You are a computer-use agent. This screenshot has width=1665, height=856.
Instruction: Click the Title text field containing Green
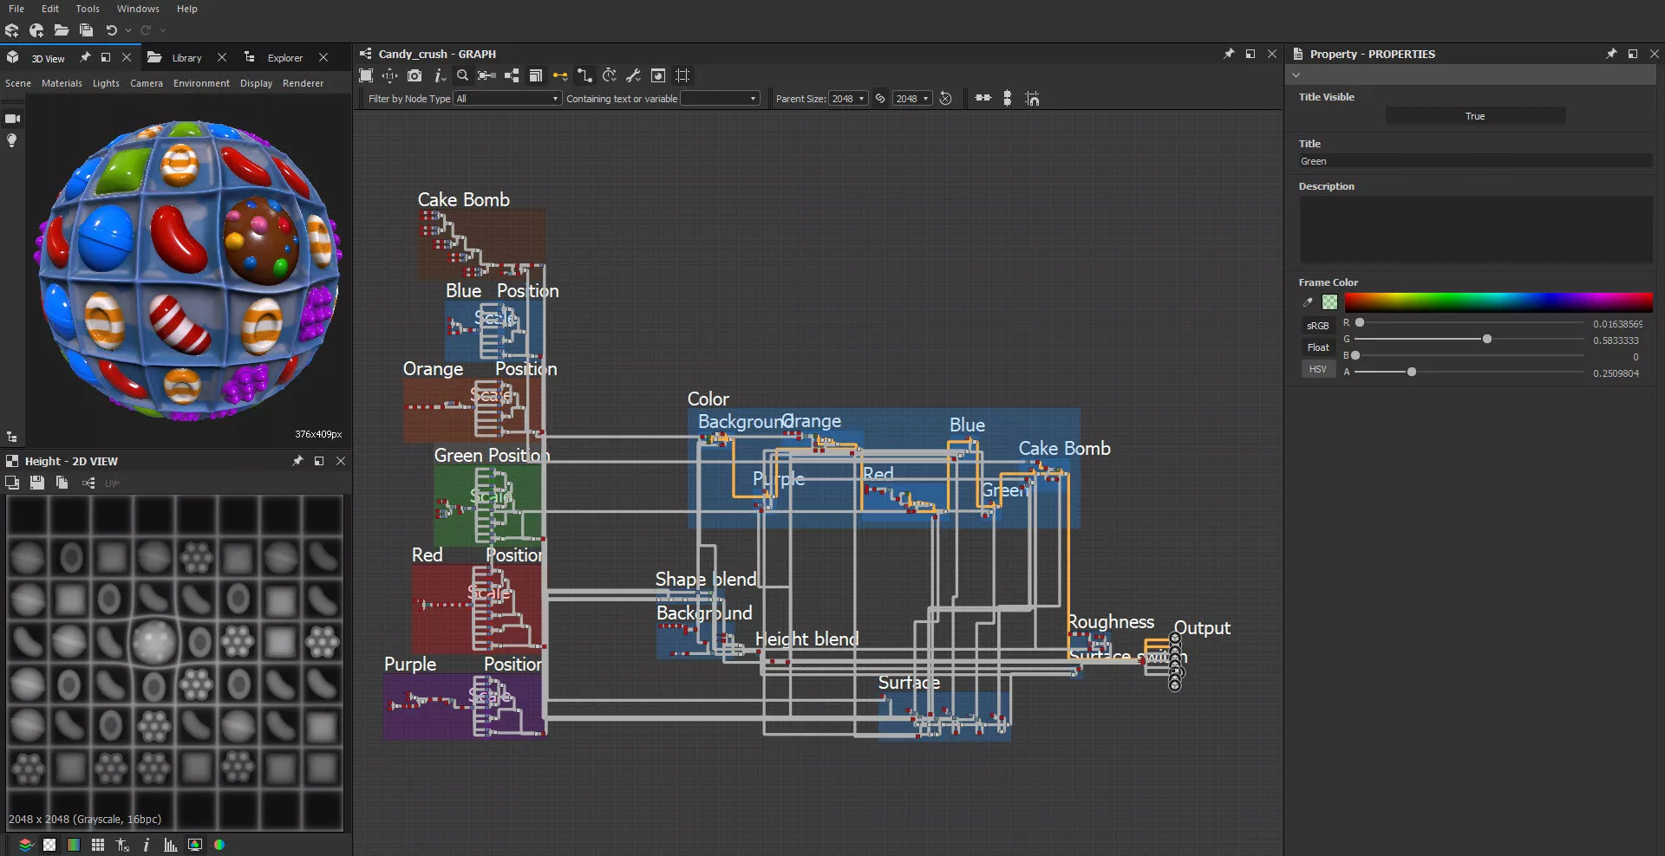[1474, 161]
